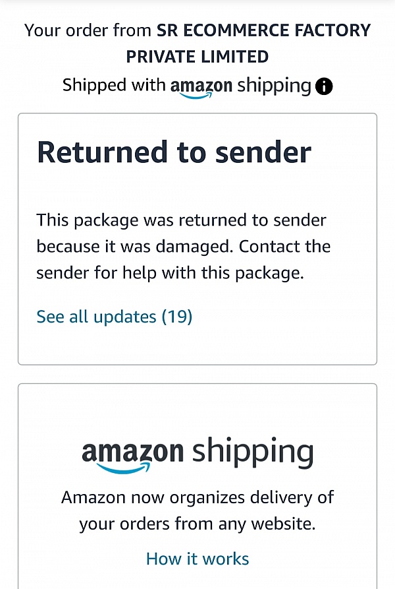Tap the 'Your order from' text

tap(88, 30)
